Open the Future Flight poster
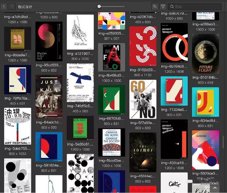227x193 pixels. tap(205, 54)
